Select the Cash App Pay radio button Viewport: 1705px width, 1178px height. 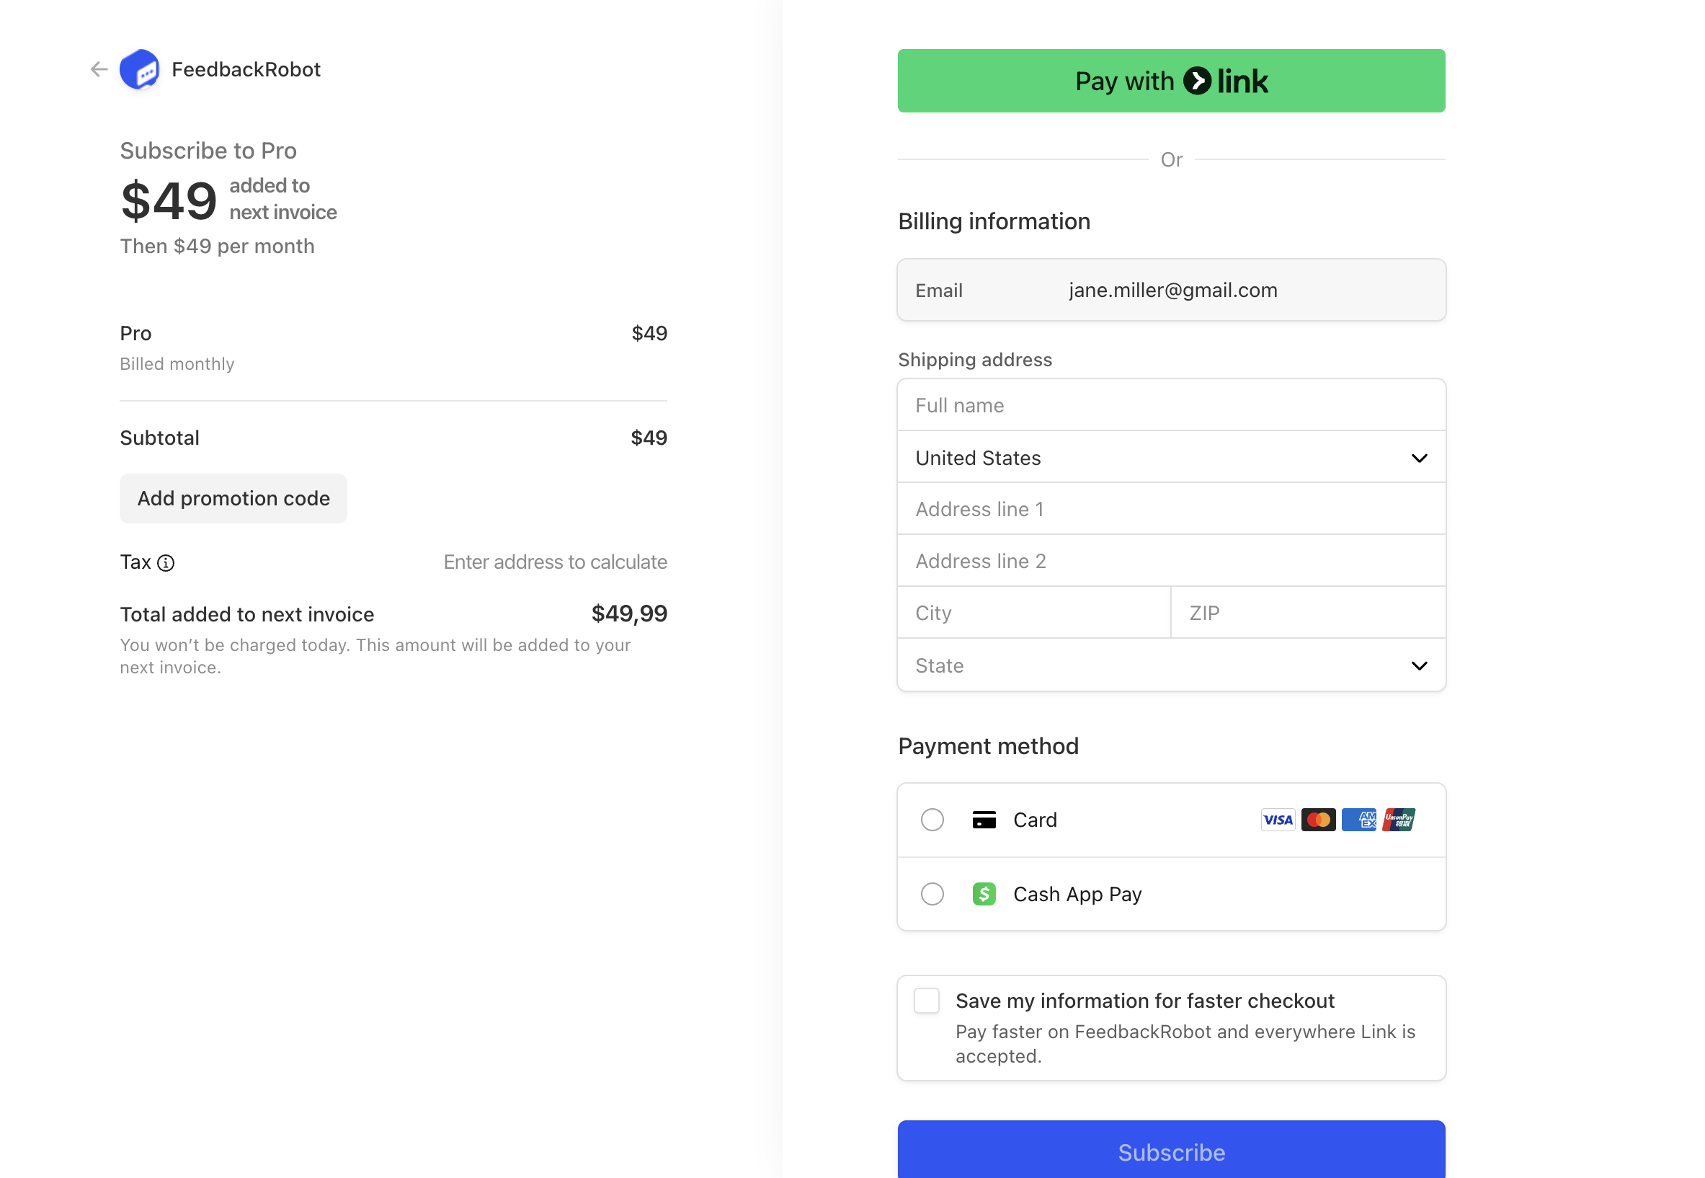point(932,894)
